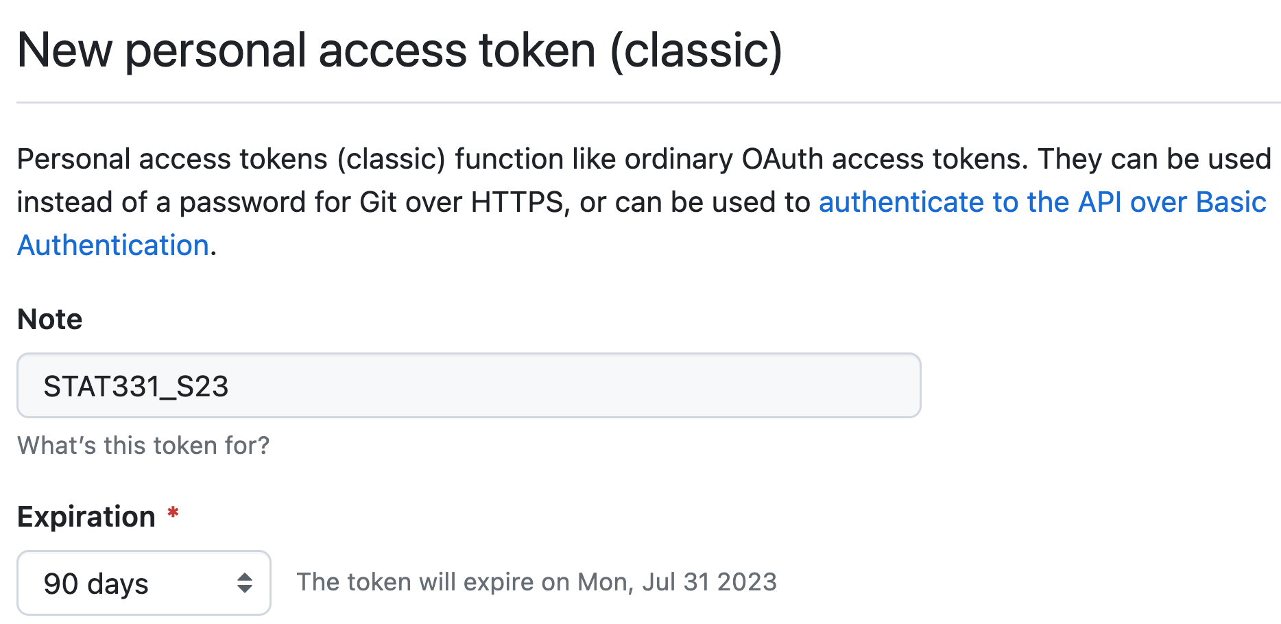Click the up-down arrows on Expiration selector

tap(245, 583)
